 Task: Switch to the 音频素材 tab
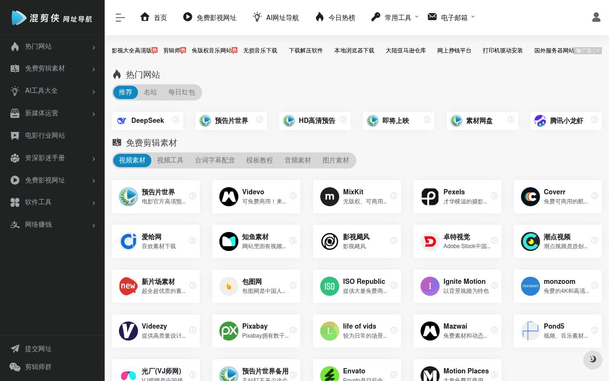(298, 160)
